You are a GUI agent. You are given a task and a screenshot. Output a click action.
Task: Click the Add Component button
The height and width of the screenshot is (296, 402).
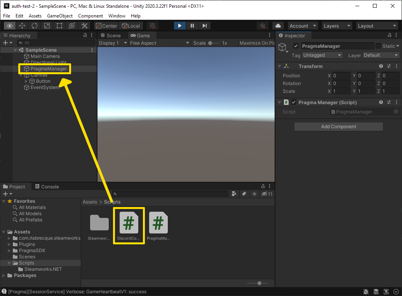click(338, 127)
